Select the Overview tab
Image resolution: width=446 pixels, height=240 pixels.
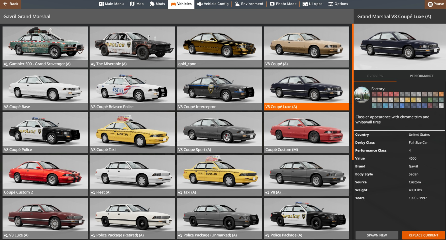(375, 76)
